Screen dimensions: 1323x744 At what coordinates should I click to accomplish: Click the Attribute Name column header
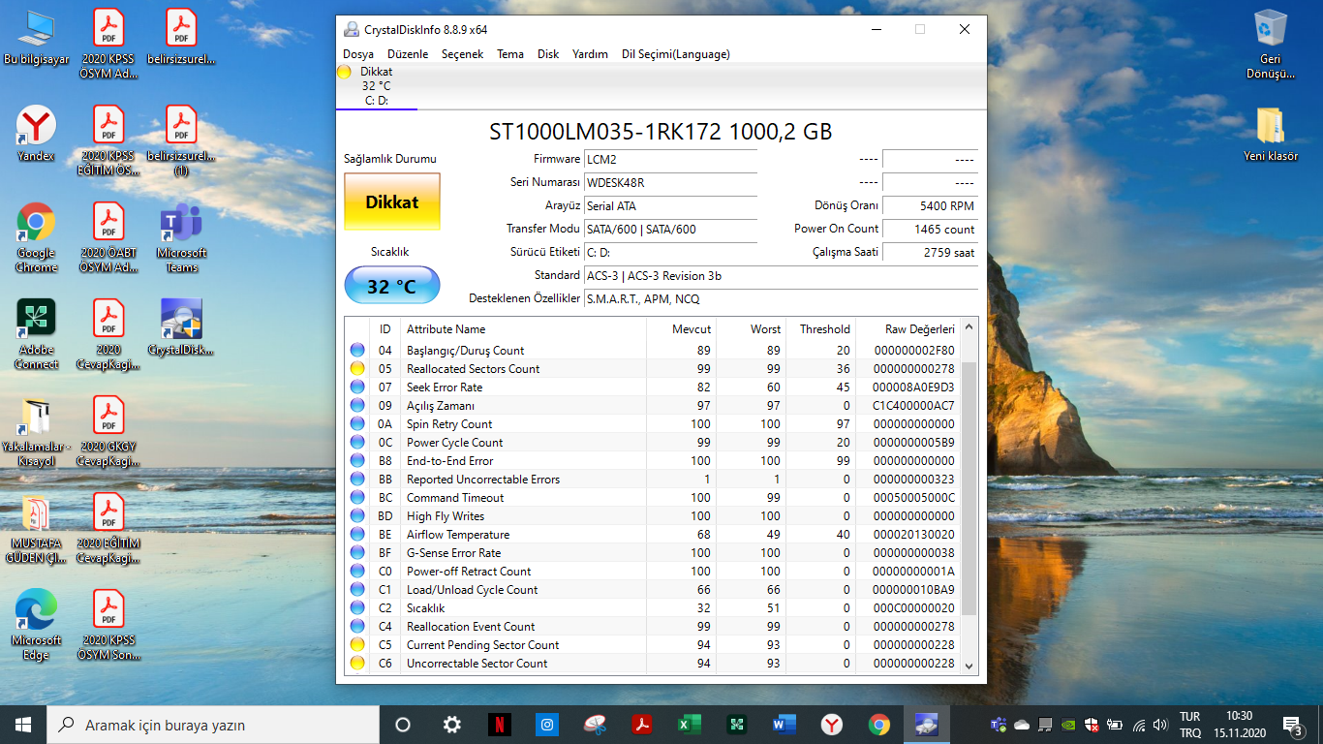pos(524,329)
